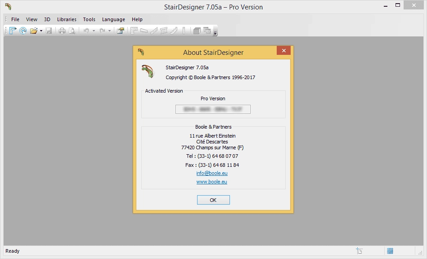Screen dimensions: 427x259
Task: Click the 'Cité Descartes' address line
Action: tap(212, 142)
